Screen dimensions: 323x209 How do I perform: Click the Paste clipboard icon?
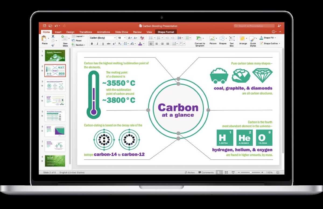[x=44, y=39]
